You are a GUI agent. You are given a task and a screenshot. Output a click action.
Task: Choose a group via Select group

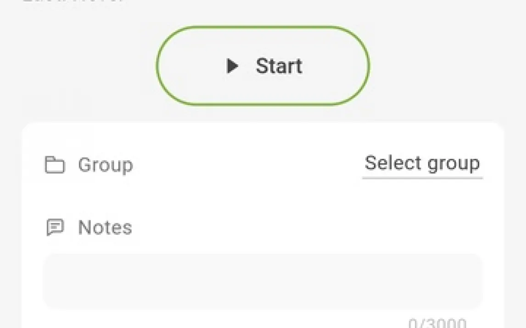click(422, 164)
